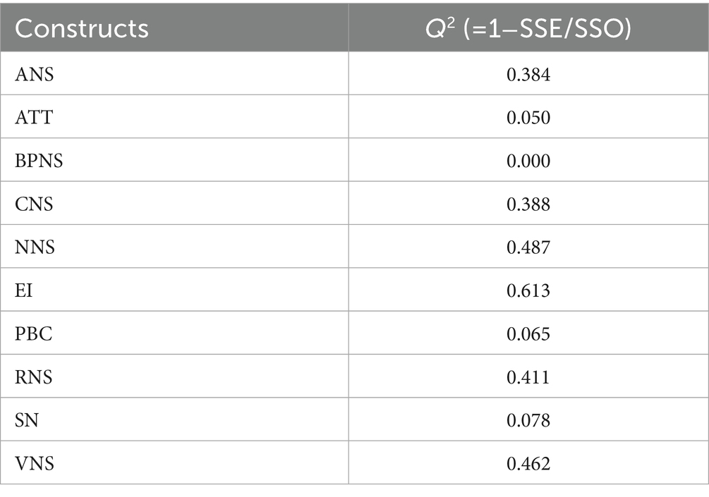Select the 0.050 value cell

[528, 117]
